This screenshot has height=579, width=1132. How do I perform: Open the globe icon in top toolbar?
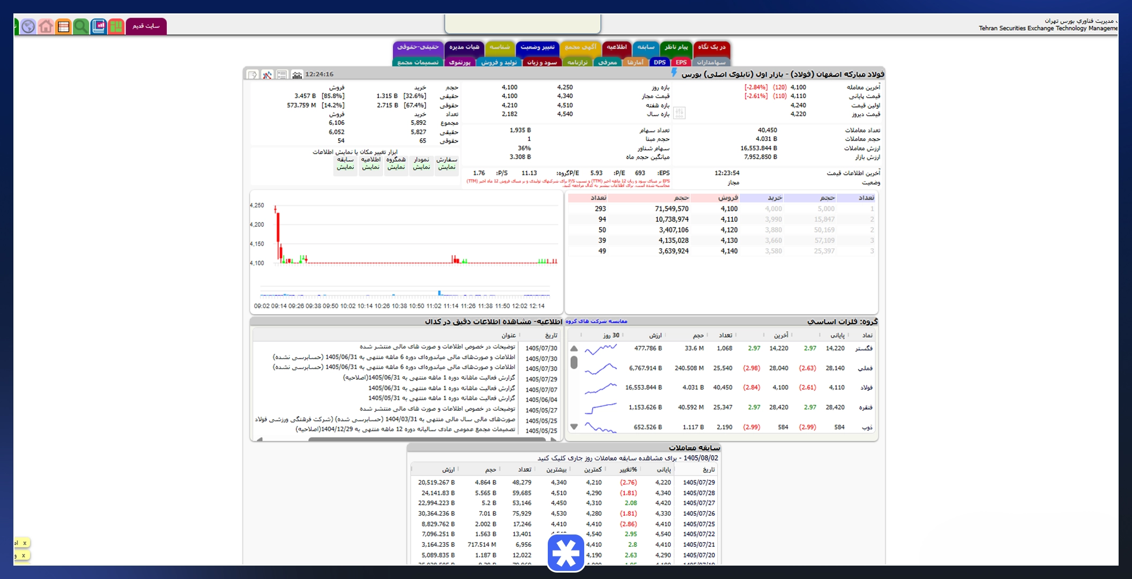28,26
